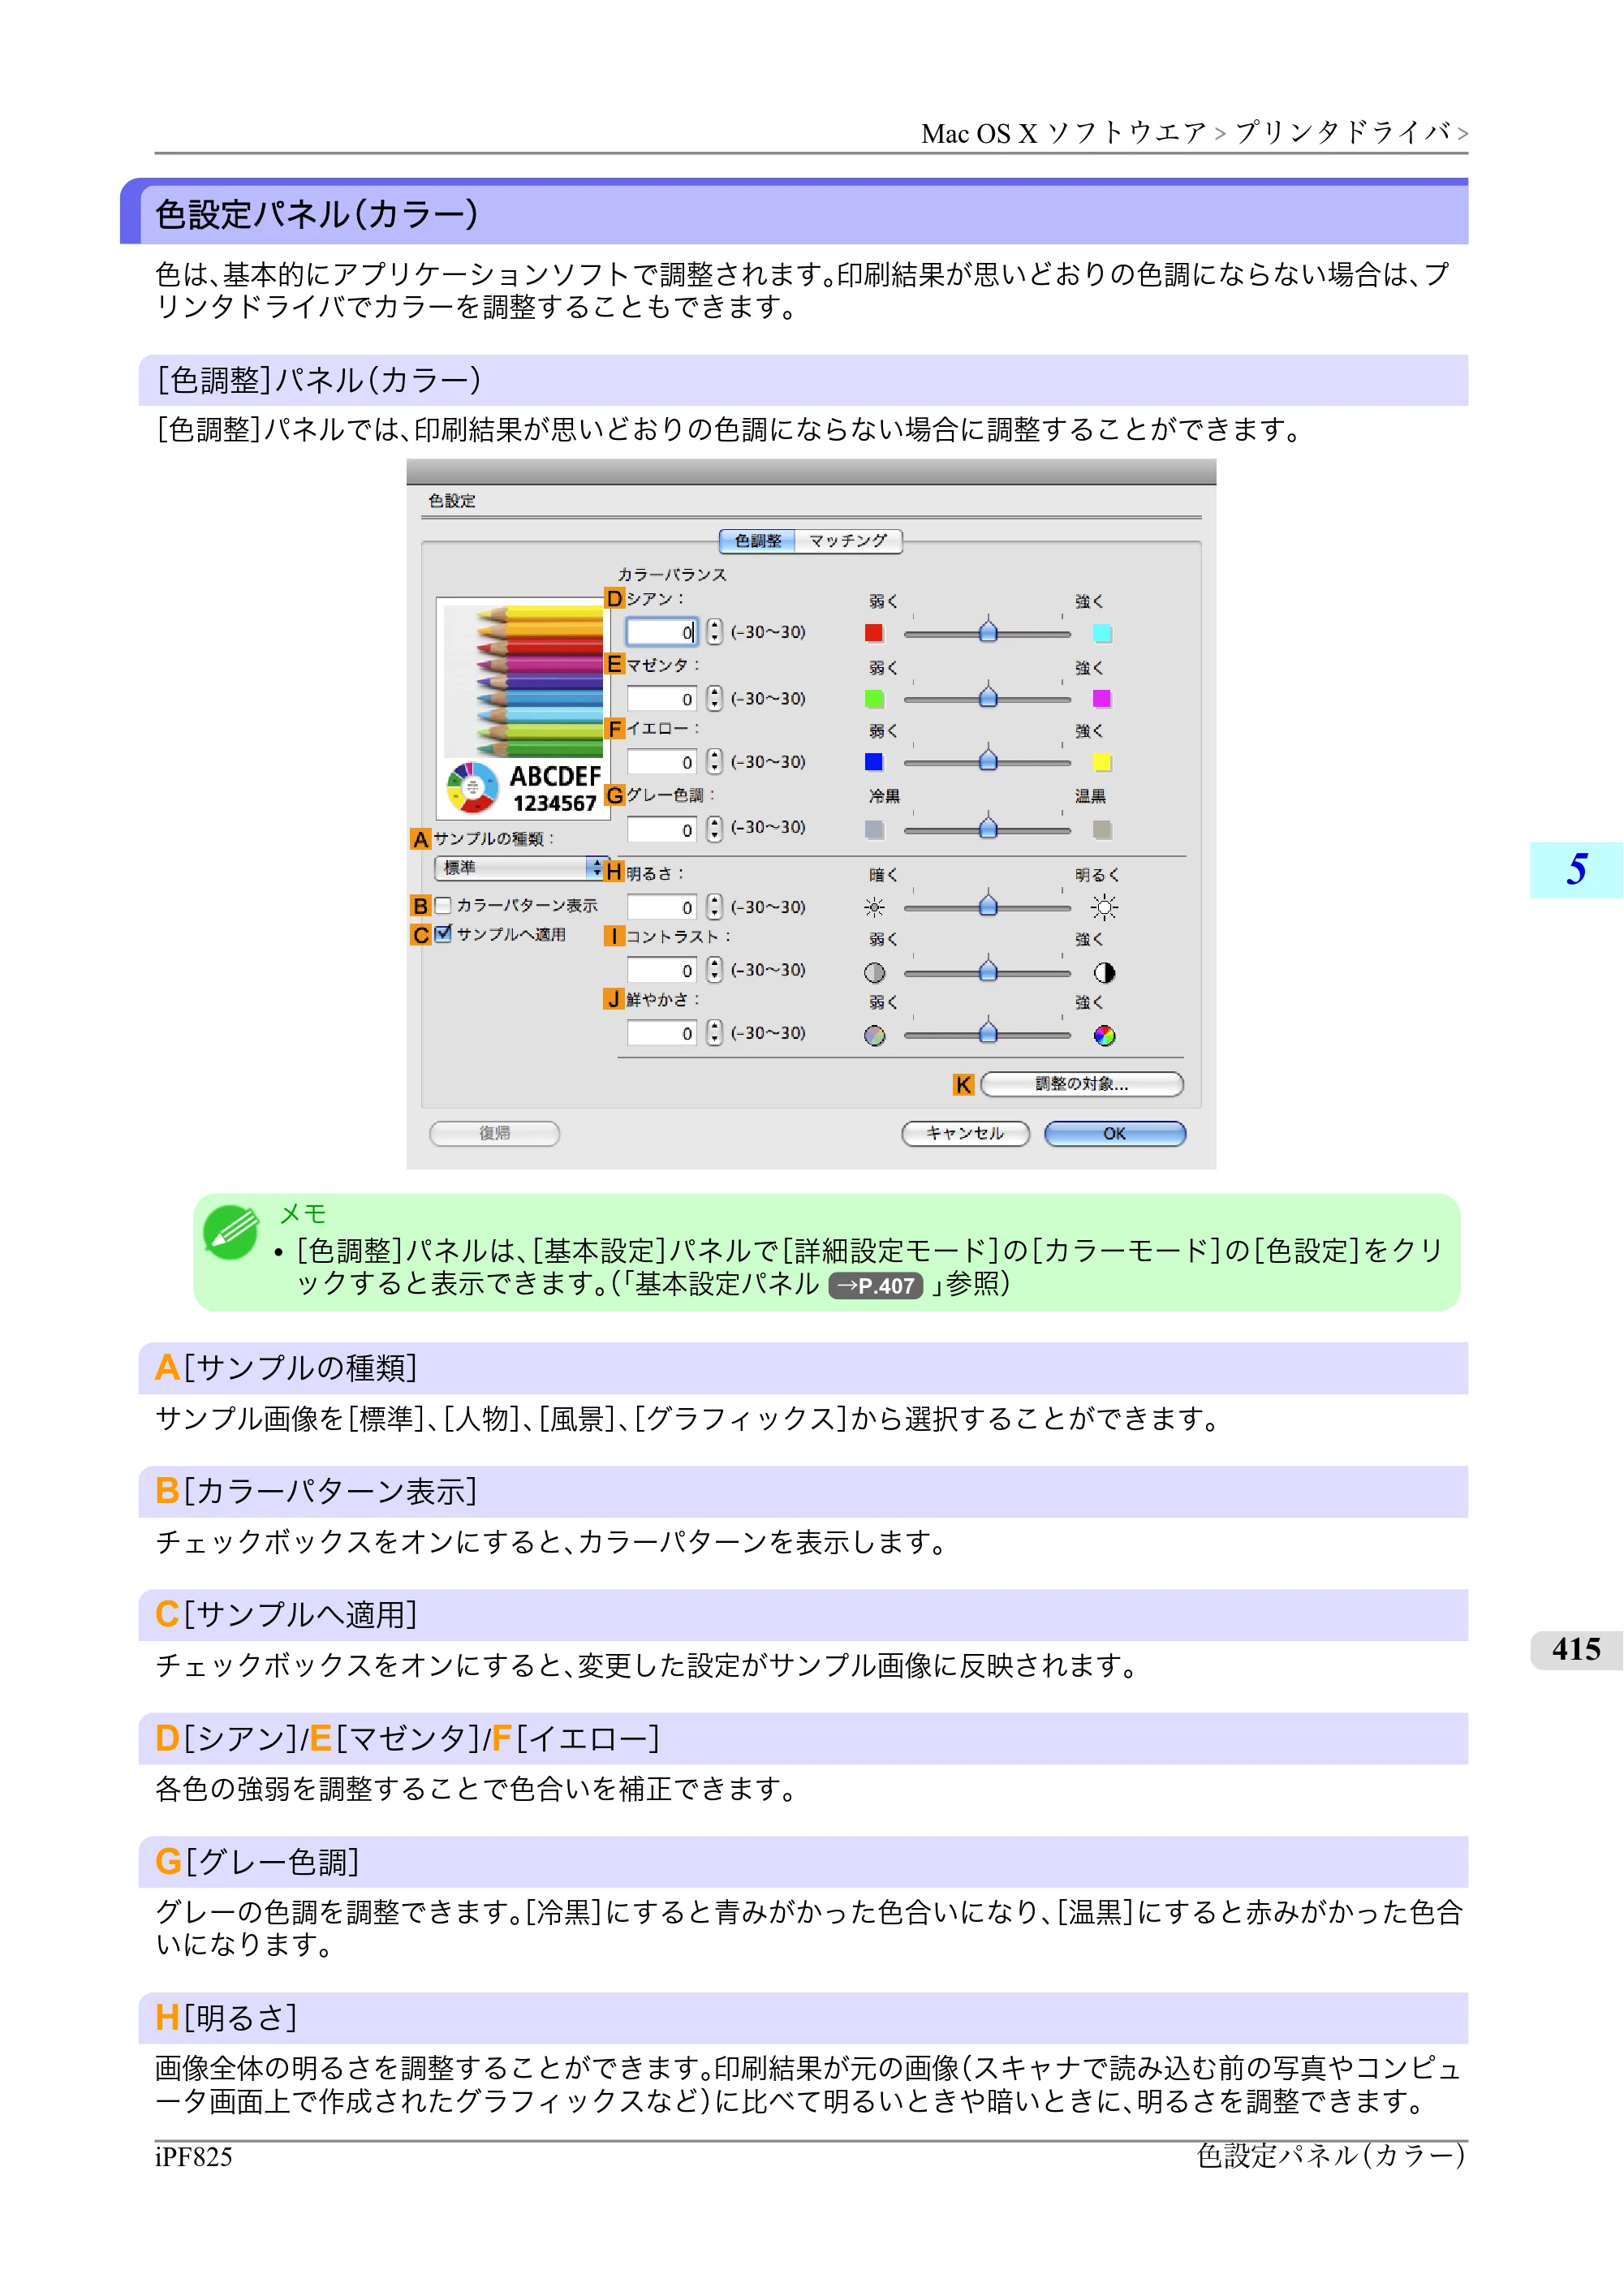Click the 調整の対象... button

1082,1084
